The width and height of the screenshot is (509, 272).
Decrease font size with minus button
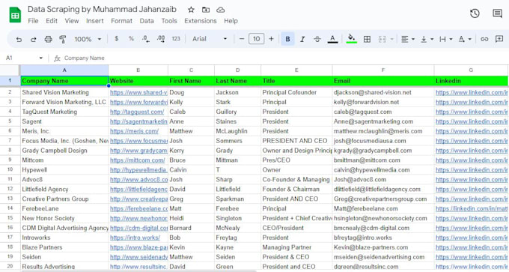242,39
